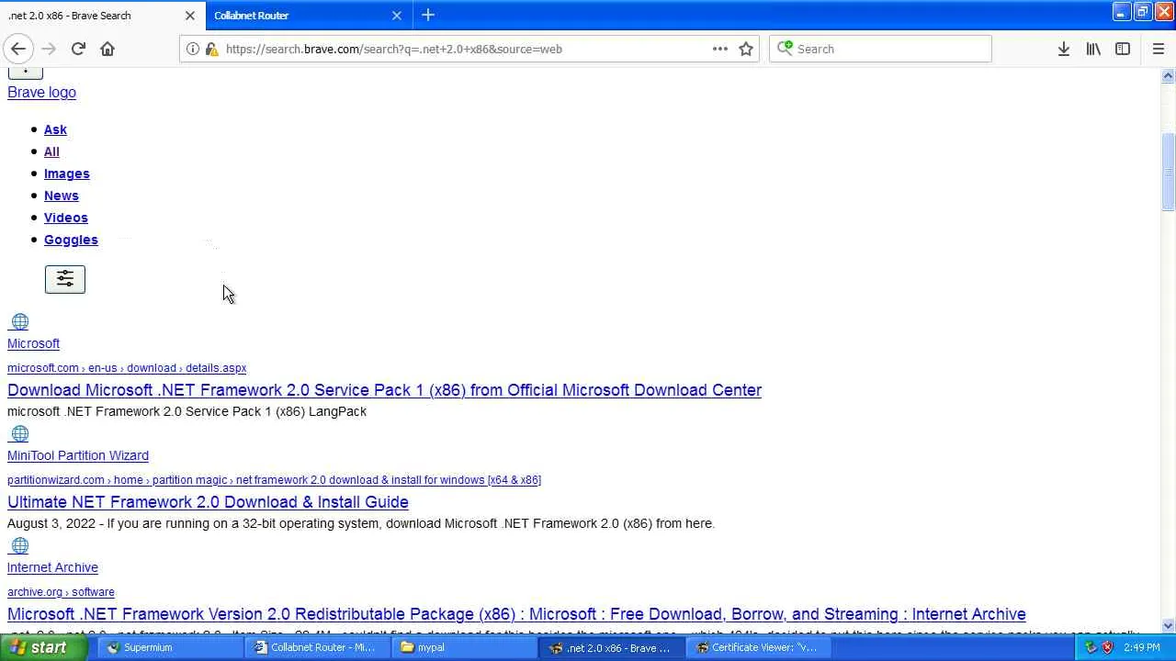Toggle the browser sidebar
This screenshot has height=661, width=1176.
[x=1123, y=49]
